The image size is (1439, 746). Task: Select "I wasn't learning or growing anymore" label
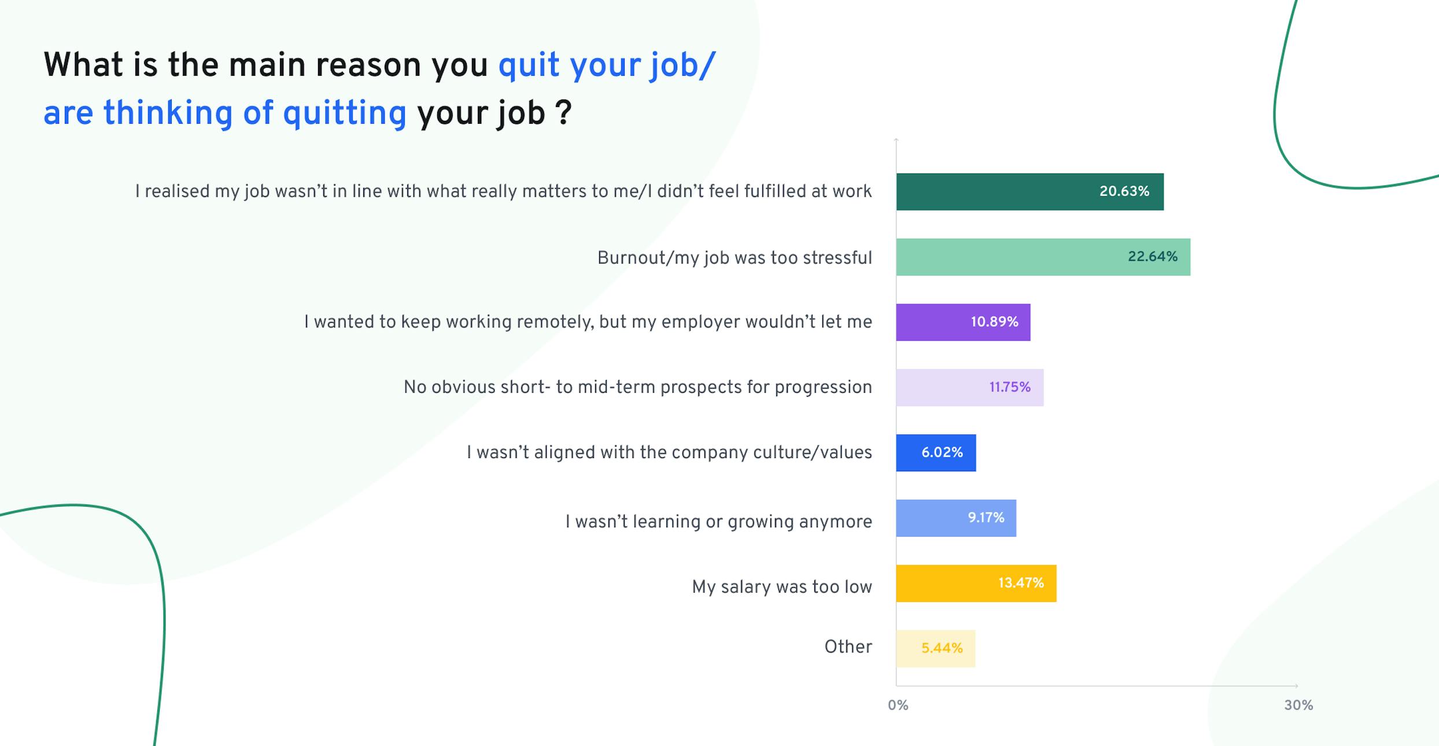718,522
